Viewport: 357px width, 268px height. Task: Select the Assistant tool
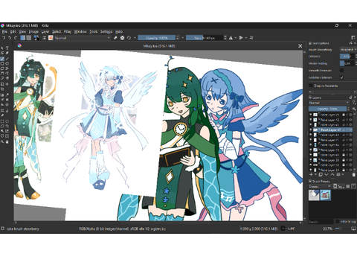click(x=2, y=110)
